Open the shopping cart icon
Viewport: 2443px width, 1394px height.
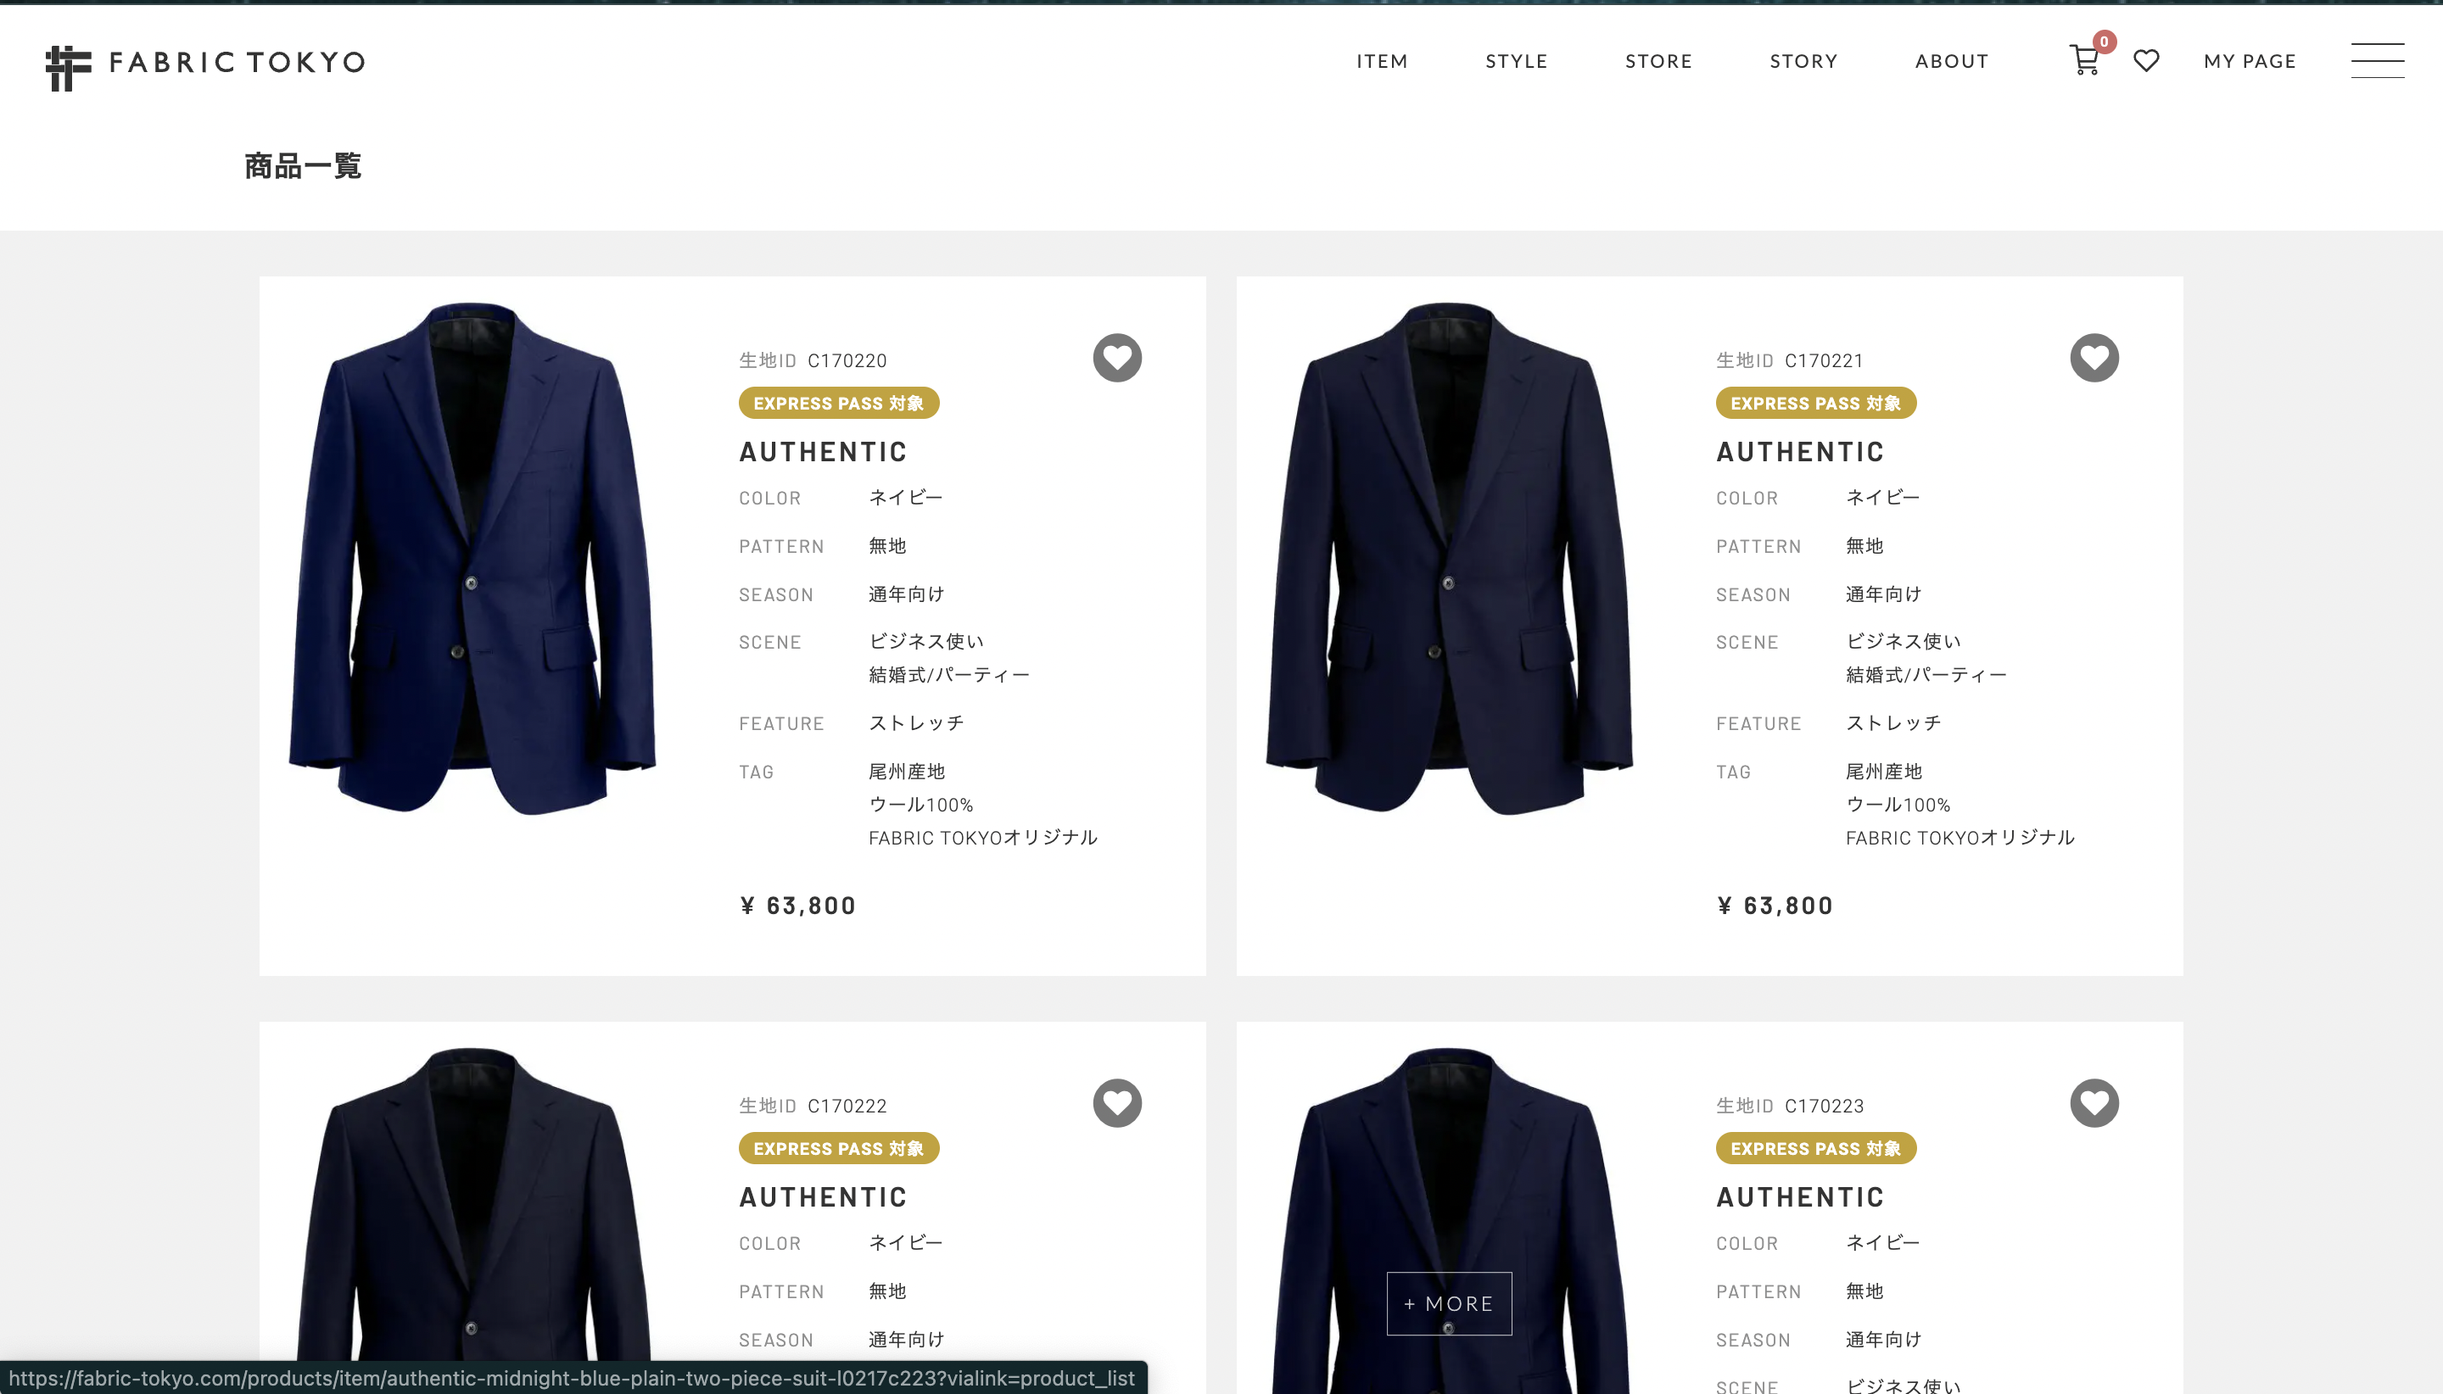(x=2085, y=60)
